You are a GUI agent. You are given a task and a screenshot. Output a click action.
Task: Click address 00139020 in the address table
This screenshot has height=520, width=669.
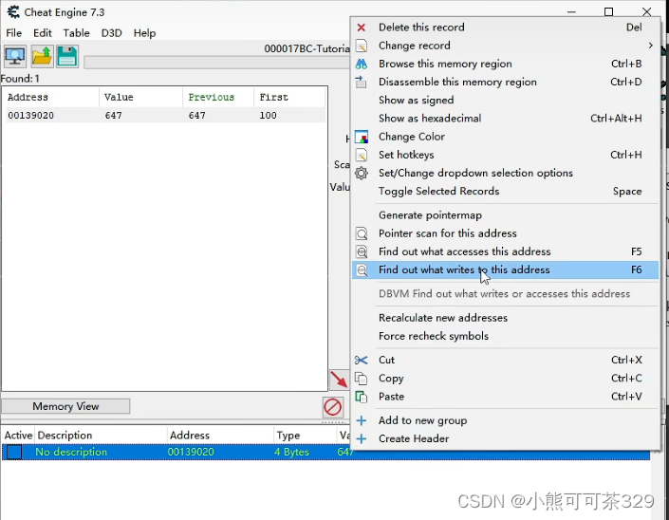pos(191,453)
